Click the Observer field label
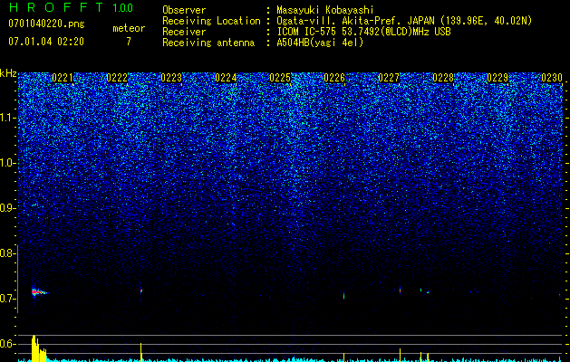This screenshot has height=362, width=570. [x=184, y=10]
